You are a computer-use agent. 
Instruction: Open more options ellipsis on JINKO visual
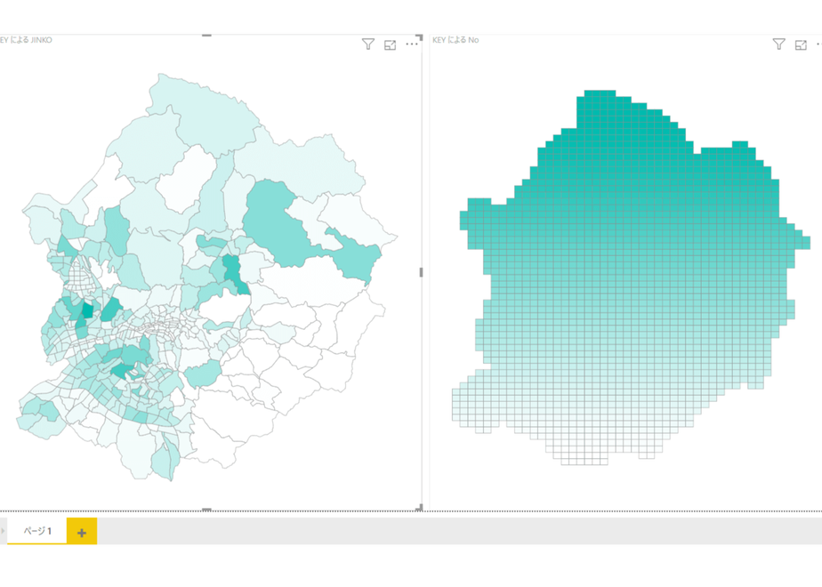[412, 44]
